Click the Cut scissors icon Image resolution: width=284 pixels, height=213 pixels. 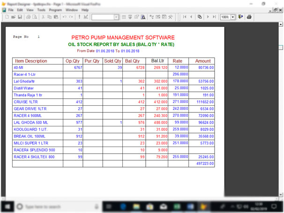click(43, 17)
